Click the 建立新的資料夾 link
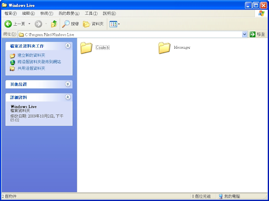 pos(32,56)
